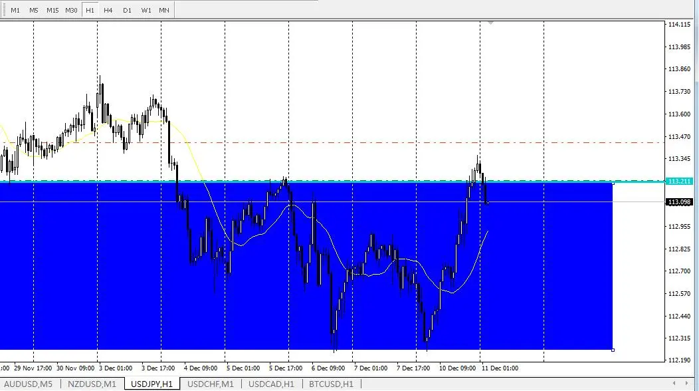The height and width of the screenshot is (391, 699).
Task: Click the 113.211 price level label
Action: [x=679, y=182]
